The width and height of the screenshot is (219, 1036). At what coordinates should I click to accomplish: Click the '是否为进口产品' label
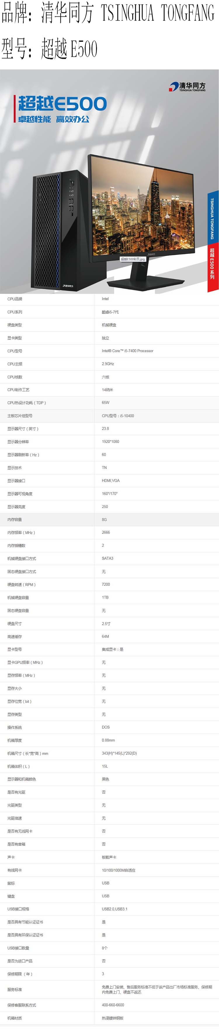point(20,961)
